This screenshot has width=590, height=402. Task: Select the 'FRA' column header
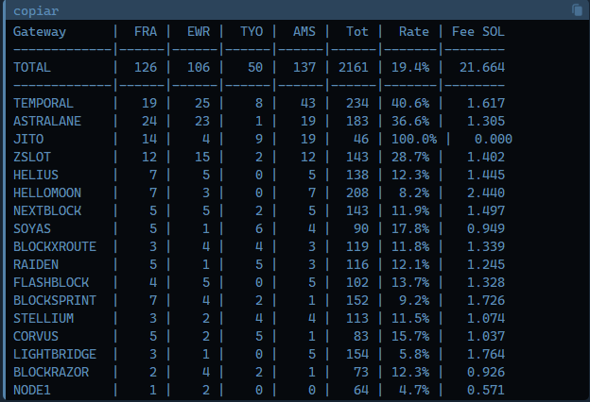click(146, 31)
